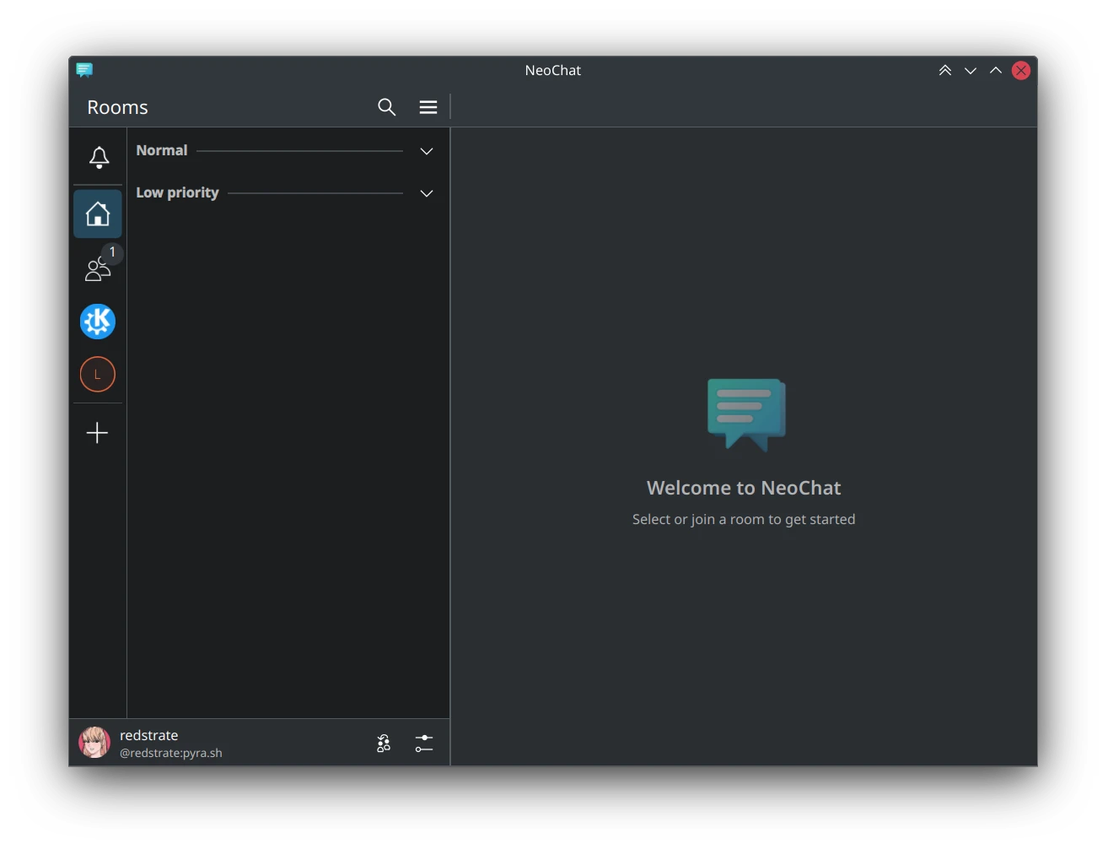
Task: Close the NeoChat window
Action: (x=1021, y=71)
